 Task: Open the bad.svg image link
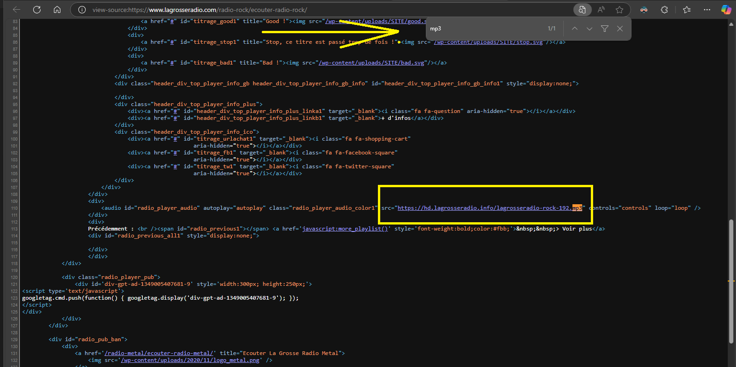tap(371, 63)
